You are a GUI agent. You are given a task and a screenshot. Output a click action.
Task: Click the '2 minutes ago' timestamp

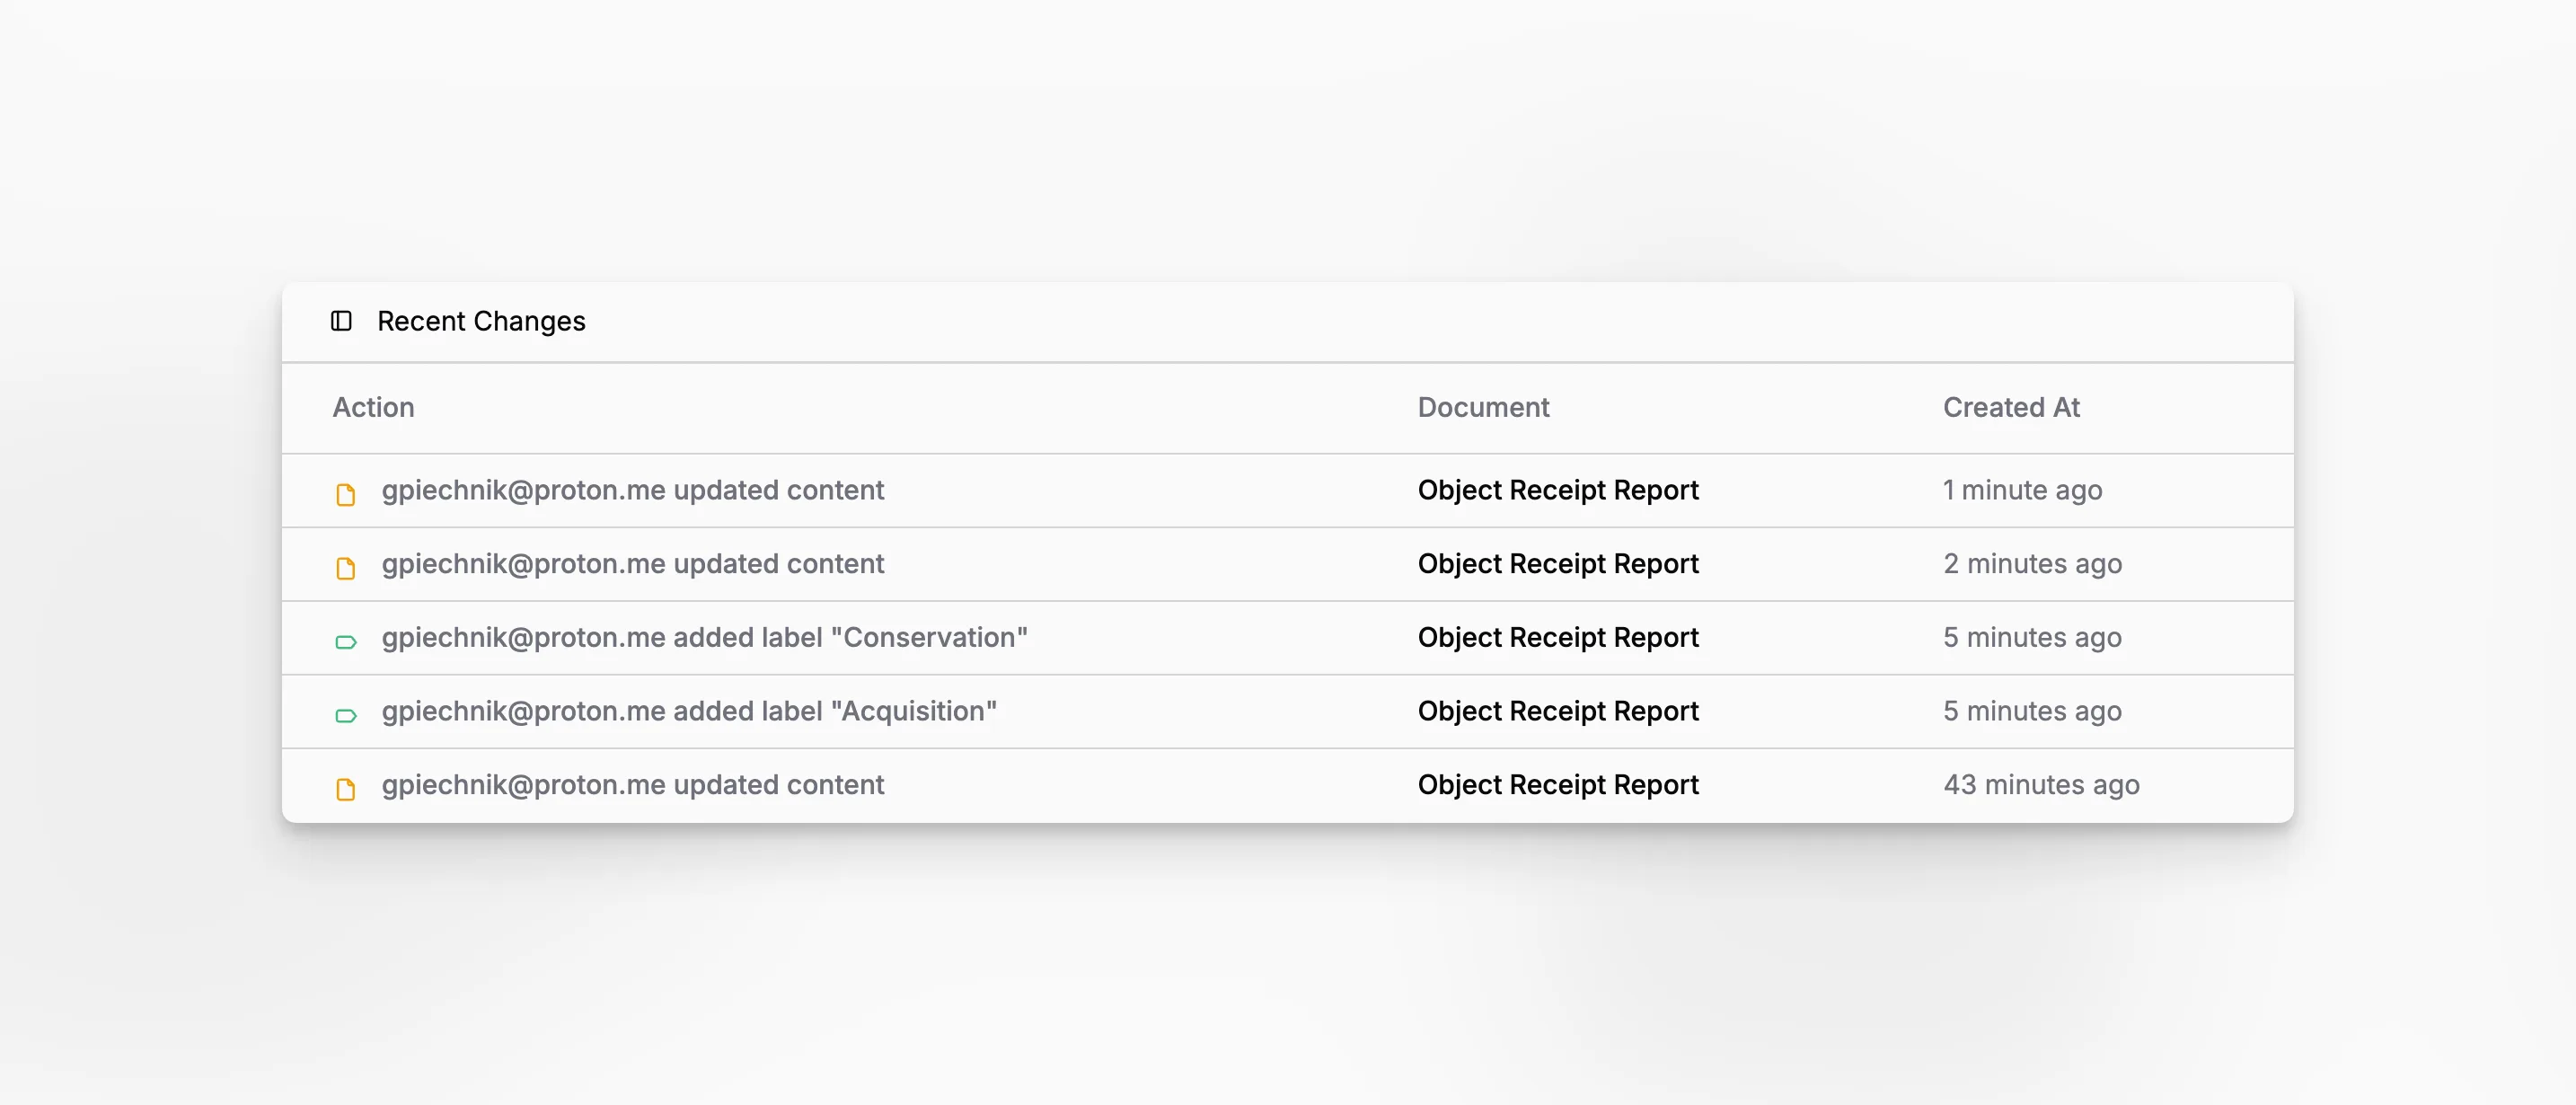tap(2032, 564)
